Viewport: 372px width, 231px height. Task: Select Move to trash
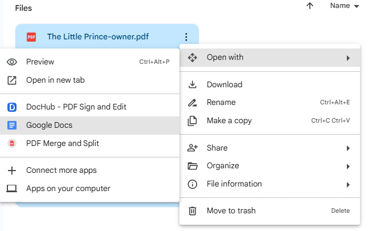click(270, 211)
